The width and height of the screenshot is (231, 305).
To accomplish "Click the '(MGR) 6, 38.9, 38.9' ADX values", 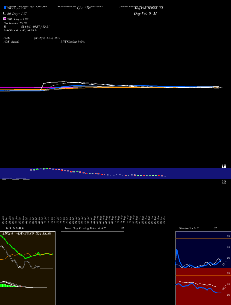I will point(47,38).
